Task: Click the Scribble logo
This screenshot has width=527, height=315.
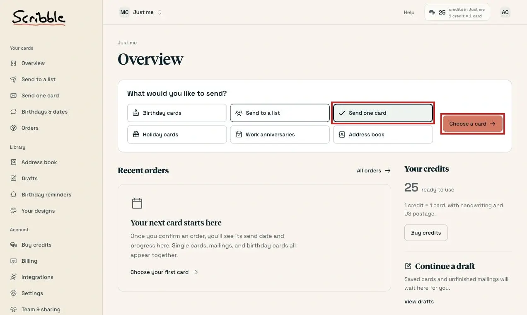Action: point(39,17)
